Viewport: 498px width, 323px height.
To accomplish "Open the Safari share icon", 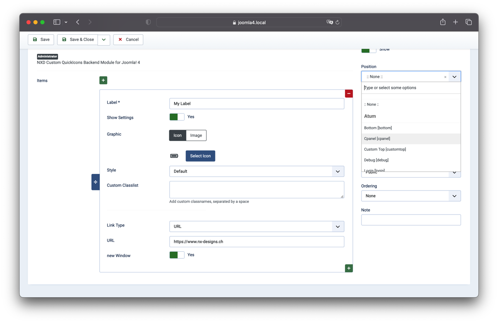I will (443, 22).
